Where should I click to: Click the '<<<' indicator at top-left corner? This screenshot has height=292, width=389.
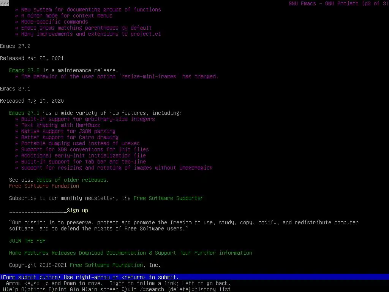click(5, 3)
